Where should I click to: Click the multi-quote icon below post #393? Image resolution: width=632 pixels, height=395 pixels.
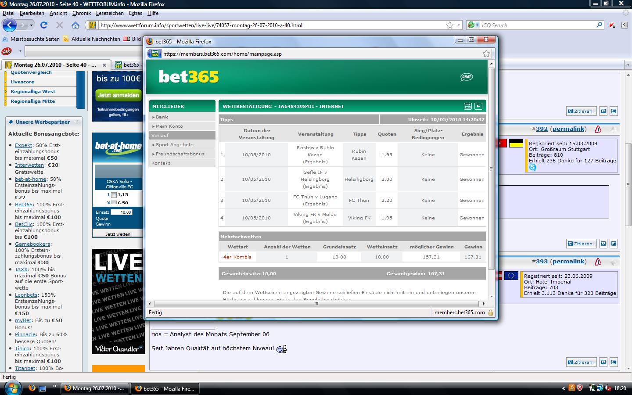tap(603, 362)
